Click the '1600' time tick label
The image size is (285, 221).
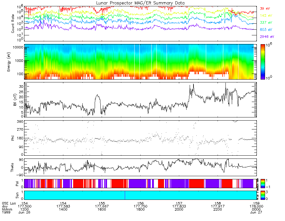click(102, 209)
